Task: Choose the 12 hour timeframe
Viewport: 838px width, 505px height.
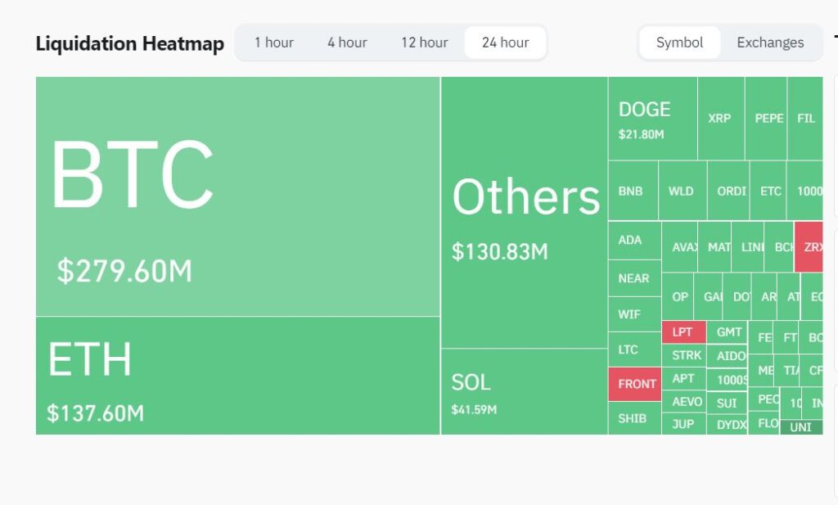Action: click(x=424, y=43)
